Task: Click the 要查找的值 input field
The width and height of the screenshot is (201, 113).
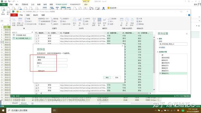Action: pos(48,60)
